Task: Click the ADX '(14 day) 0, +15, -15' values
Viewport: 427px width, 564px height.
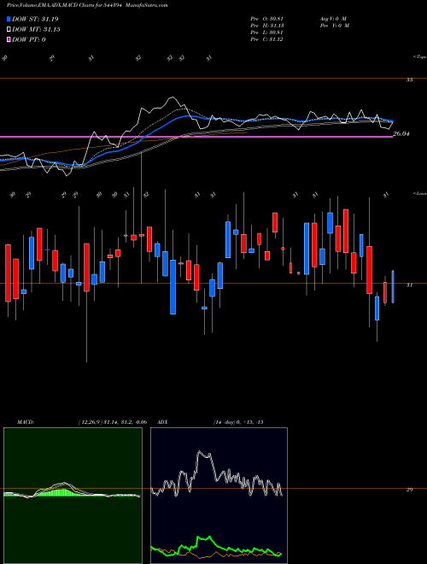Action: (239, 422)
